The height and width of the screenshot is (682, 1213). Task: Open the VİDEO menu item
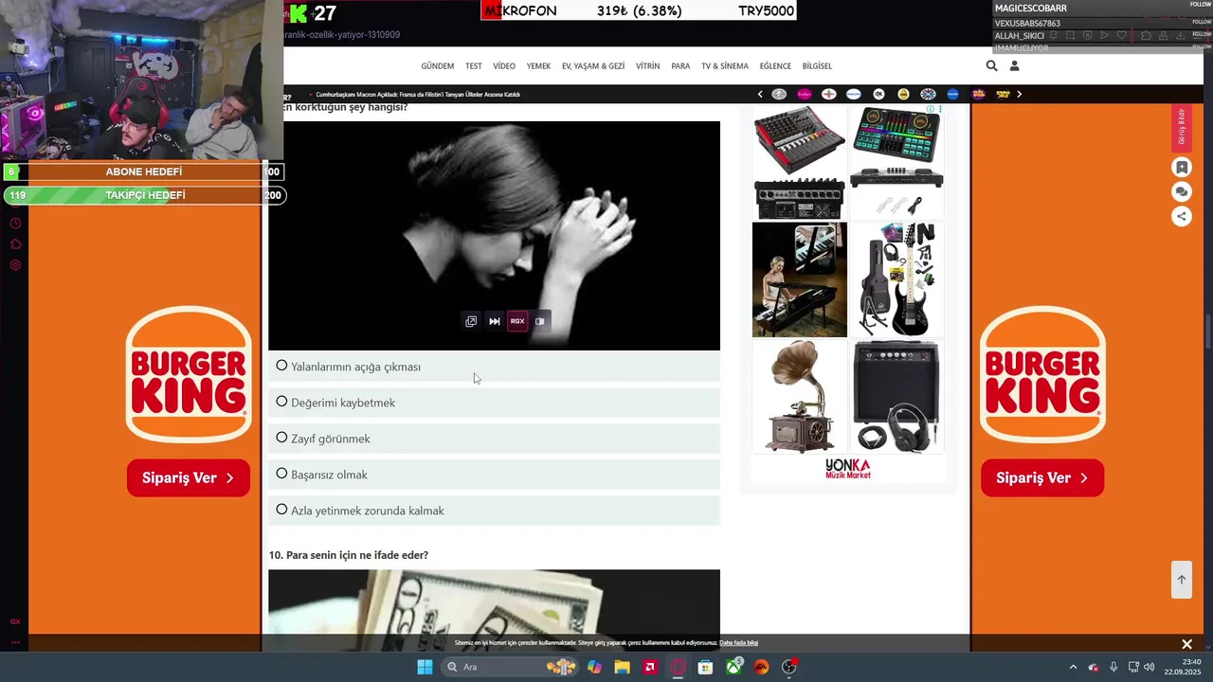504,66
